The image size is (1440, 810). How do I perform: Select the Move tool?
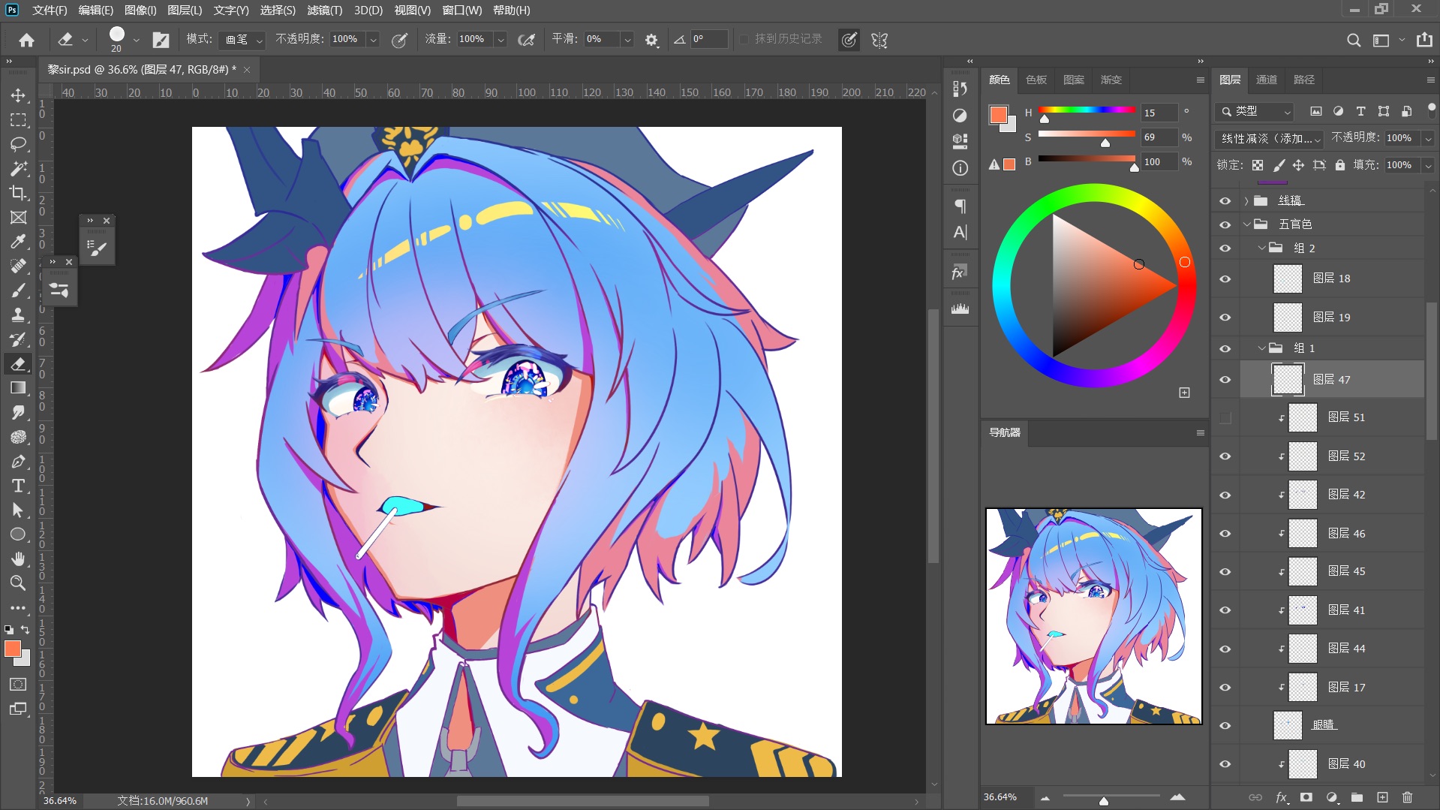pos(18,95)
